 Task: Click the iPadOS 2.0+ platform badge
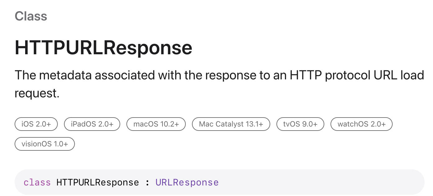coord(92,124)
